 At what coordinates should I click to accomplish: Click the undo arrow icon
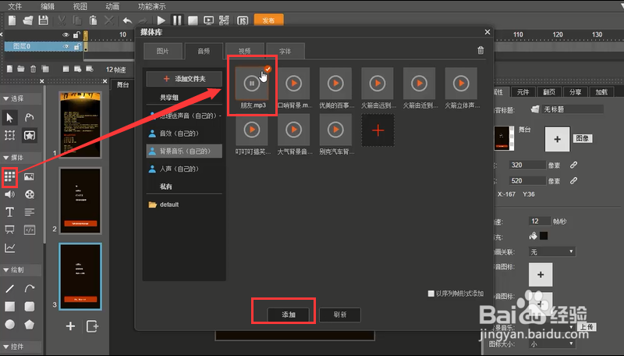pyautogui.click(x=127, y=20)
